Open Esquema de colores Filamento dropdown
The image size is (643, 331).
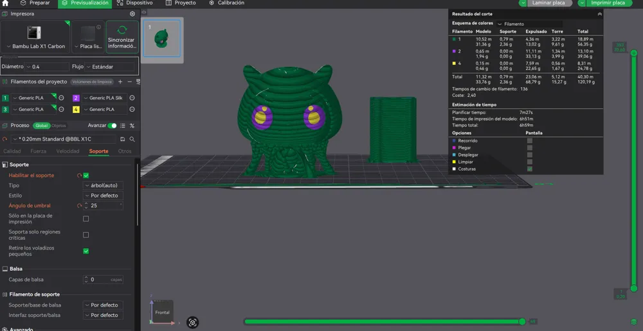pos(529,24)
